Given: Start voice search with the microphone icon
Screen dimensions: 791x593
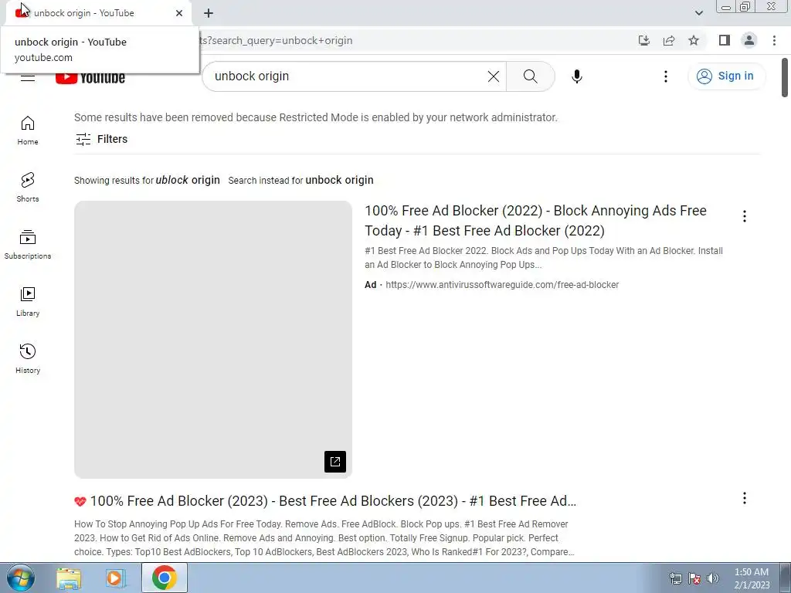Looking at the screenshot, I should [576, 76].
